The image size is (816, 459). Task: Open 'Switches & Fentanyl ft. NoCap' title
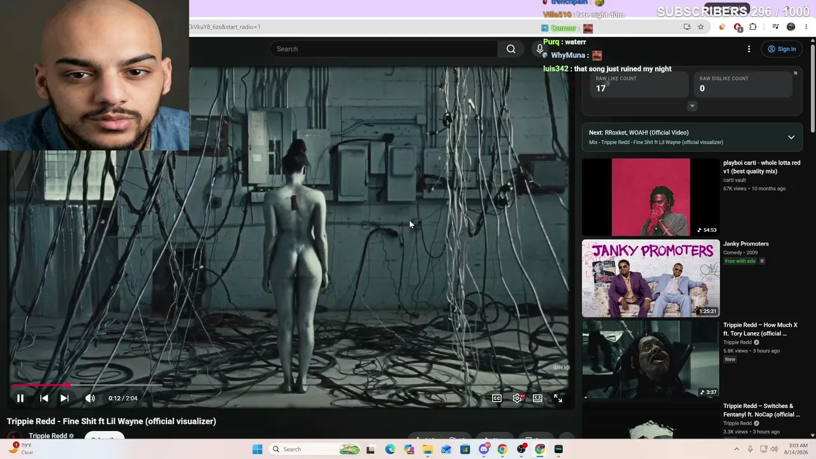click(761, 410)
